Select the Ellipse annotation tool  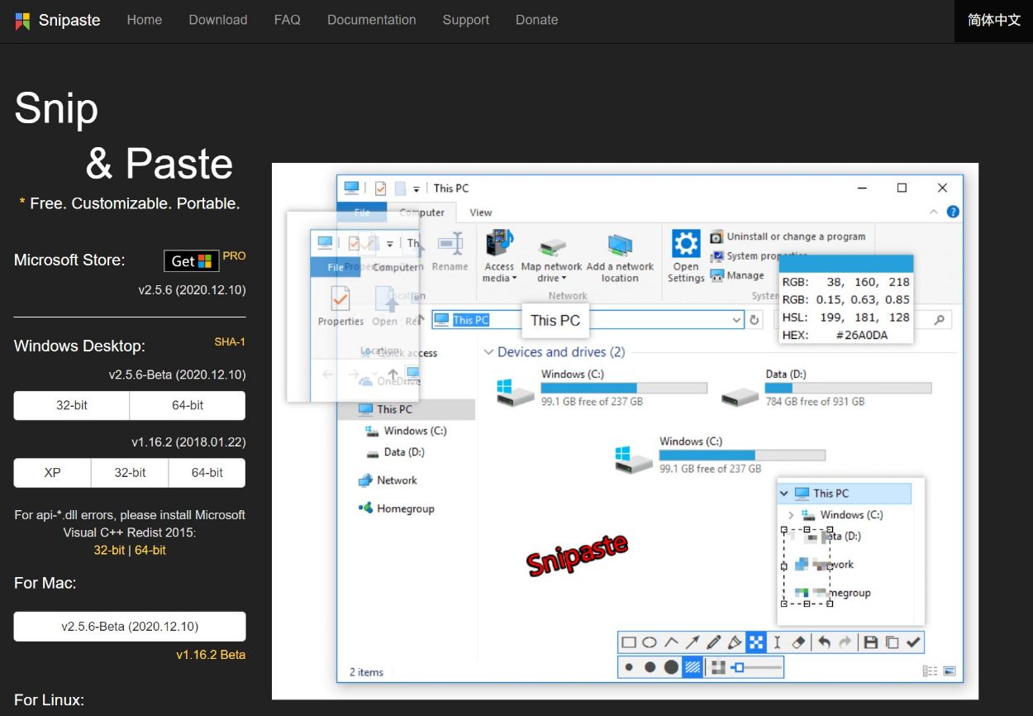pyautogui.click(x=650, y=642)
